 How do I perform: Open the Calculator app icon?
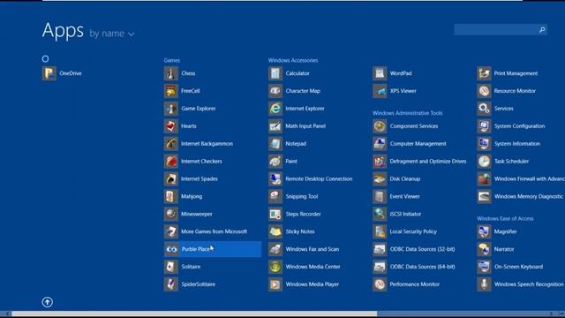point(275,73)
